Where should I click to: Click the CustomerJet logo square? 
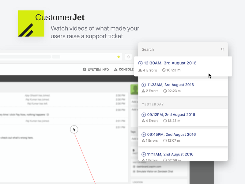(x=31, y=24)
